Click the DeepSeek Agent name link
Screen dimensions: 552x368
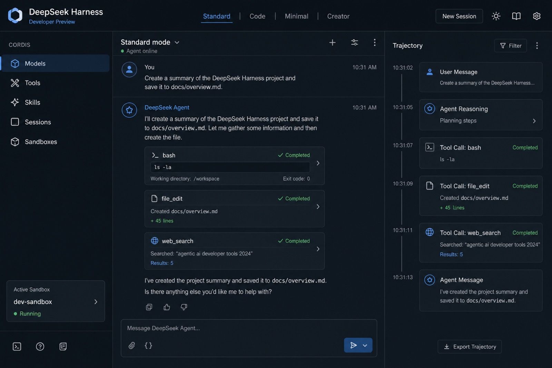[x=167, y=107]
